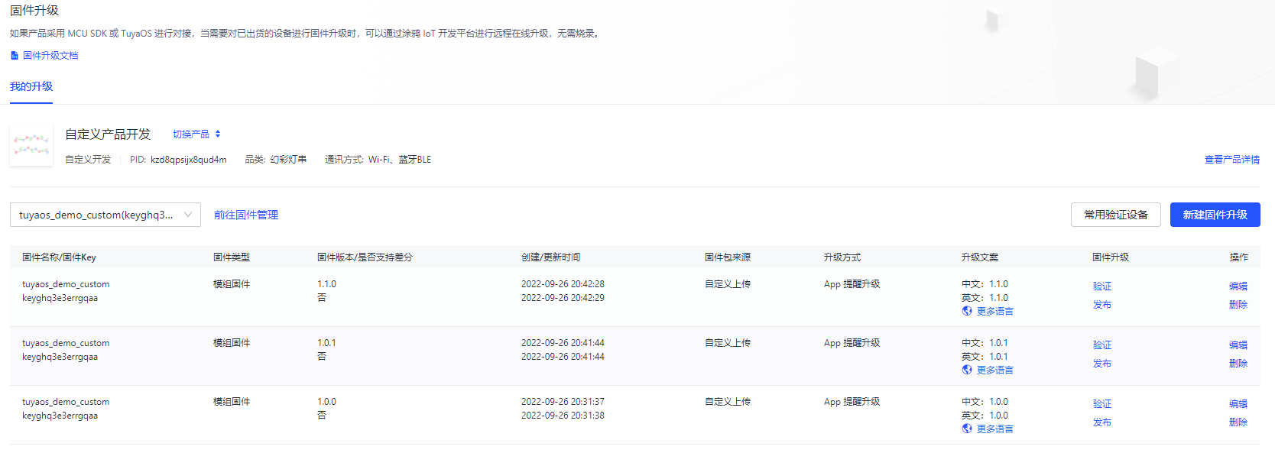Click 更多语言 in the 1.0.1 row
The width and height of the screenshot is (1275, 453).
[995, 370]
